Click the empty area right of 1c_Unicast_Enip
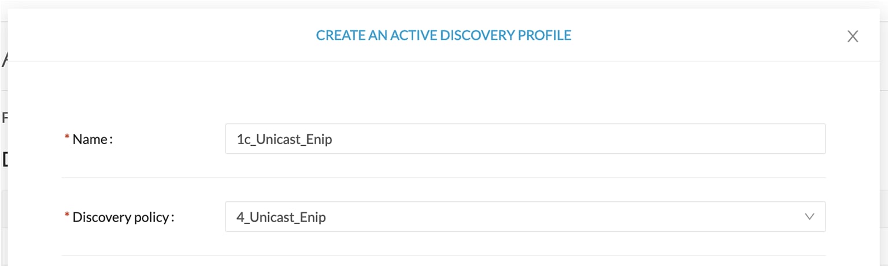 point(578,139)
